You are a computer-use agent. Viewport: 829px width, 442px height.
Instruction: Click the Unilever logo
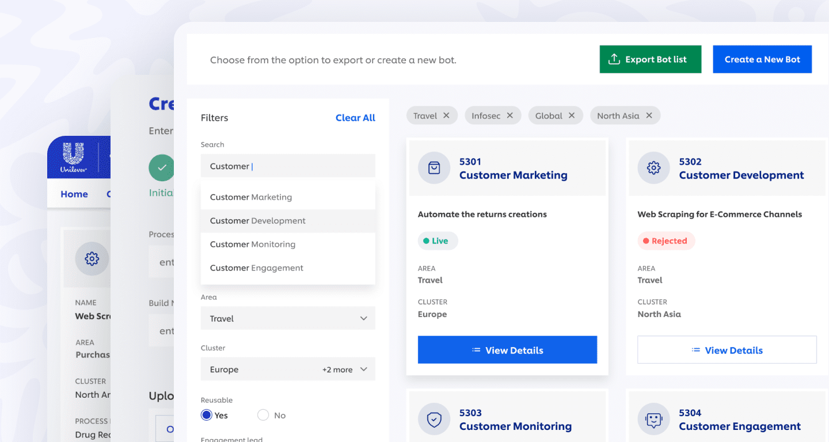[73, 157]
